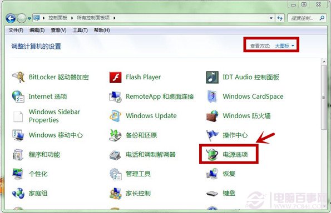Click the scrollbar up arrow
The width and height of the screenshot is (331, 213).
click(x=324, y=62)
